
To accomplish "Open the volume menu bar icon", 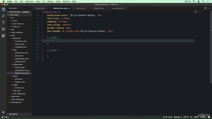I will [x=189, y=1].
